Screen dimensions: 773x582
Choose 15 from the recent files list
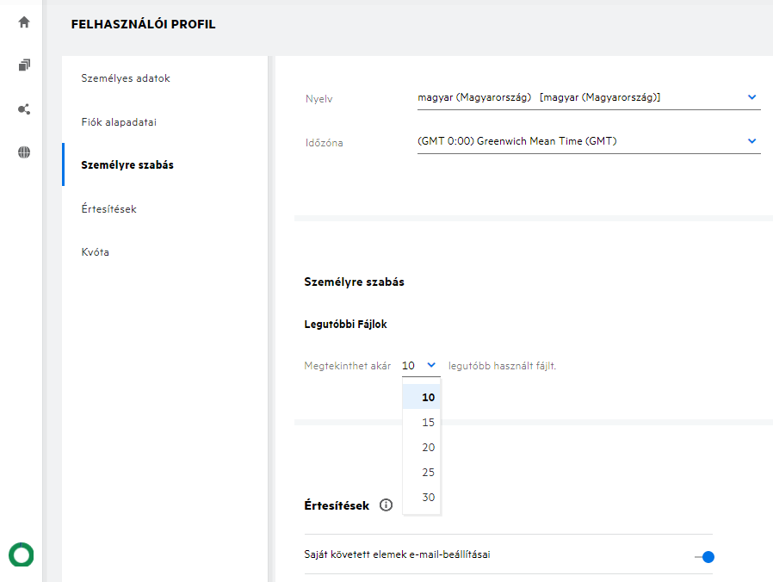(x=428, y=423)
